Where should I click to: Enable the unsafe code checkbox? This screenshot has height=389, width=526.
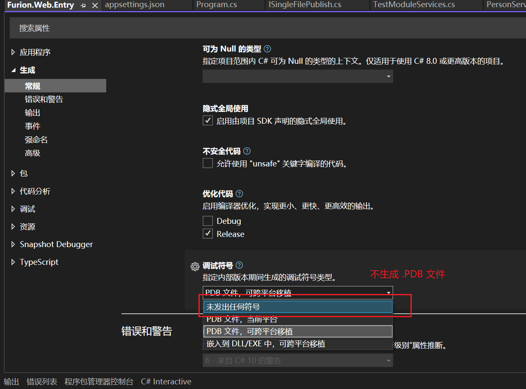208,163
